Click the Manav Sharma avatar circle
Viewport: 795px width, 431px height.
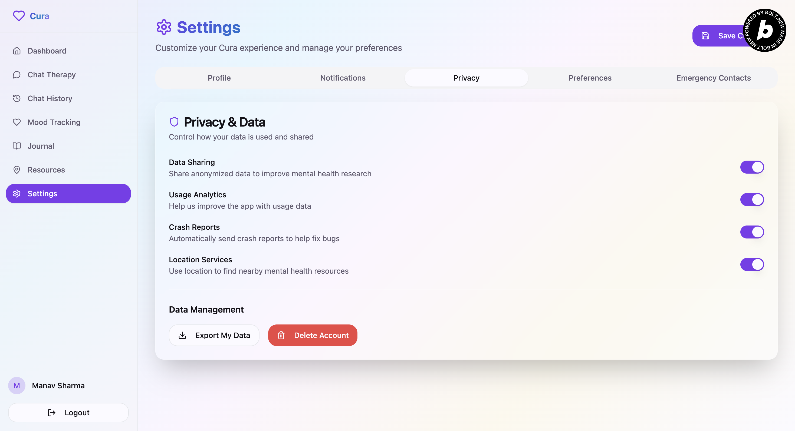point(17,385)
